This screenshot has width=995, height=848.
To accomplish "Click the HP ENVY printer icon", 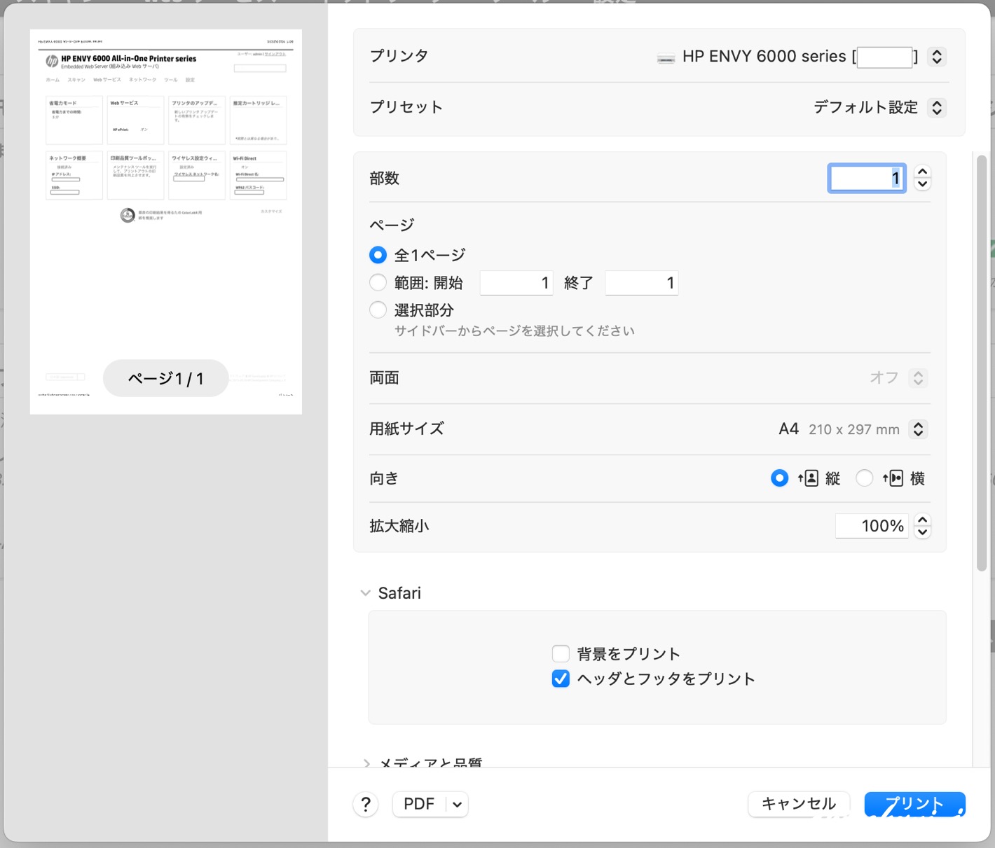I will 666,57.
